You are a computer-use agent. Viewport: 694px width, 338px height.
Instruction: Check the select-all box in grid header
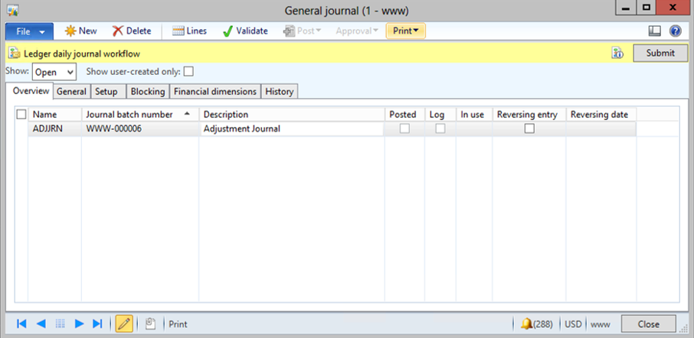(x=21, y=114)
